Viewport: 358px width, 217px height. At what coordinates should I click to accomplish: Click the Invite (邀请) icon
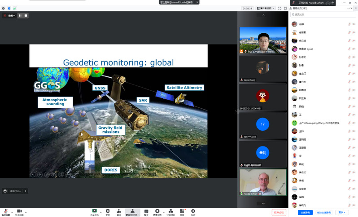pos(119,212)
